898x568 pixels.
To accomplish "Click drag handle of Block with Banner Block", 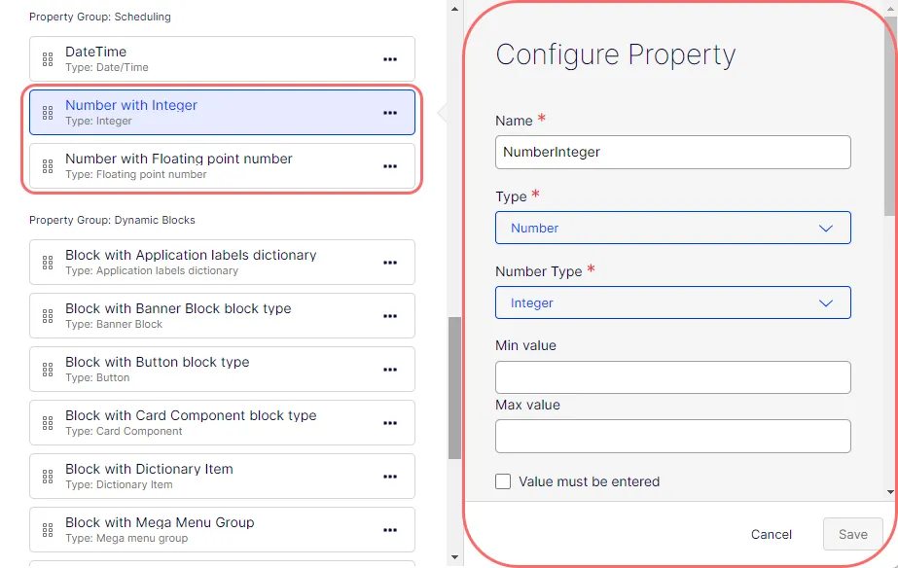I will pyautogui.click(x=48, y=316).
